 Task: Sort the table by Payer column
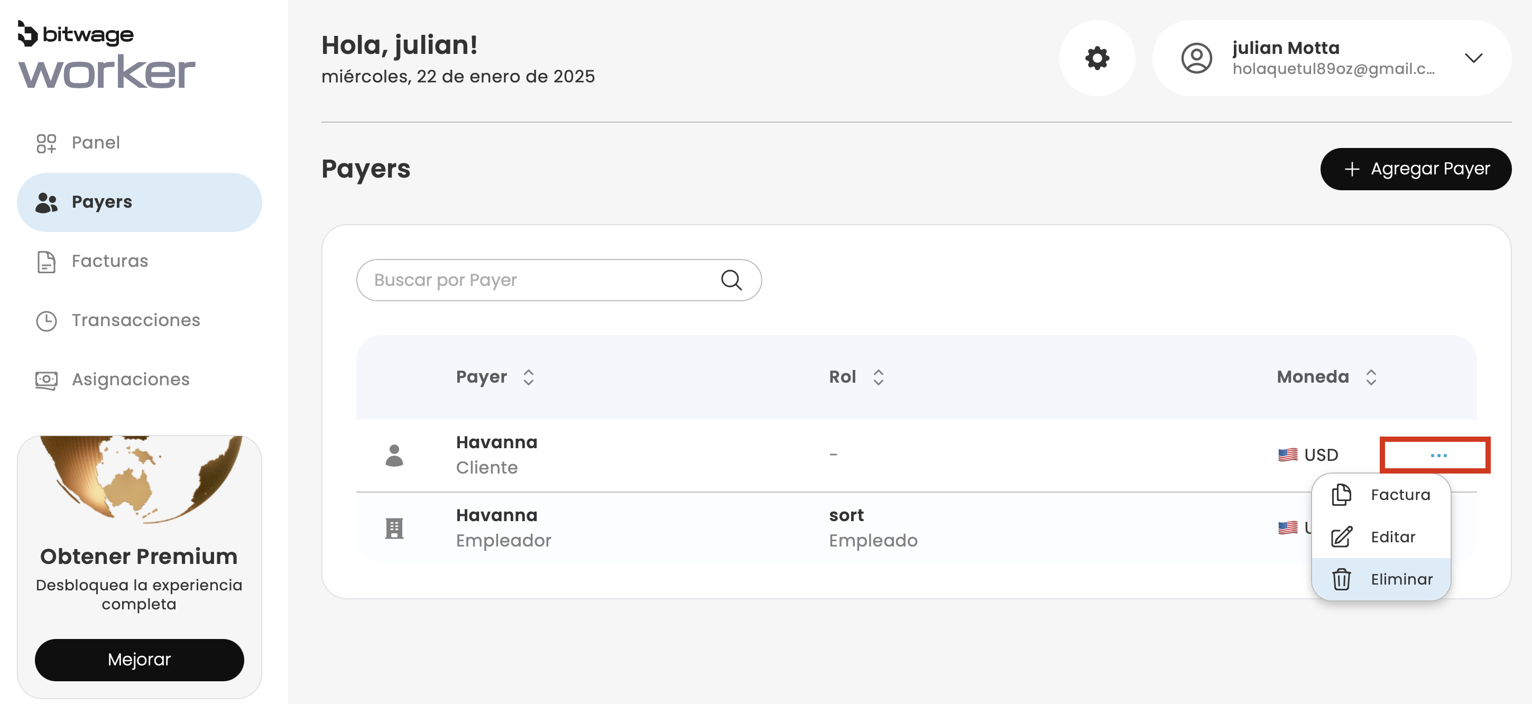(x=528, y=377)
